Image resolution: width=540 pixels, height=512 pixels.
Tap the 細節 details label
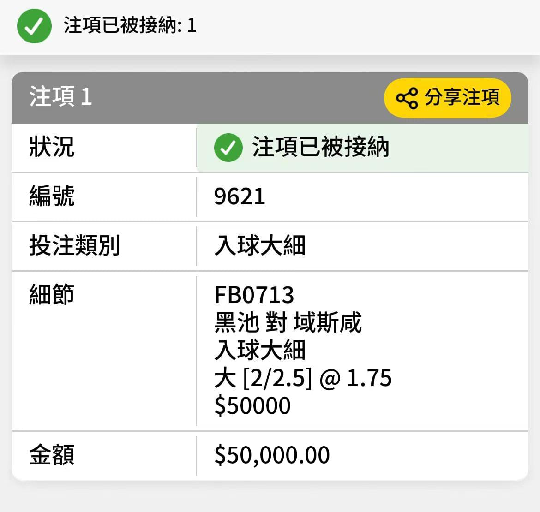pos(52,294)
